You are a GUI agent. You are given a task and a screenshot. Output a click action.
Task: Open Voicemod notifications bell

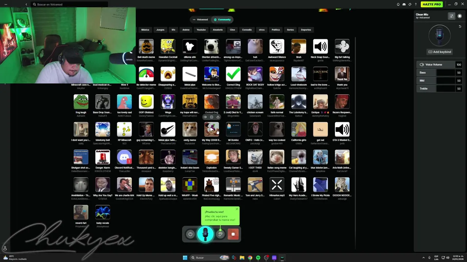(x=398, y=4)
